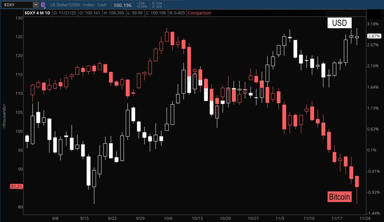Screen dimensions: 384x222
Task: Click the 130 left axis label
Action: (x=19, y=18)
